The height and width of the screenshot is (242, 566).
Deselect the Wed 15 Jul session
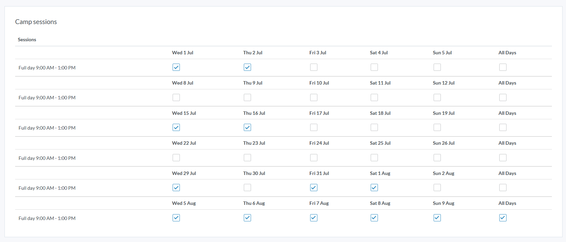tap(176, 128)
